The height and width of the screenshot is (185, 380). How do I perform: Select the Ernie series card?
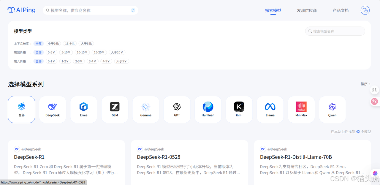(x=84, y=109)
